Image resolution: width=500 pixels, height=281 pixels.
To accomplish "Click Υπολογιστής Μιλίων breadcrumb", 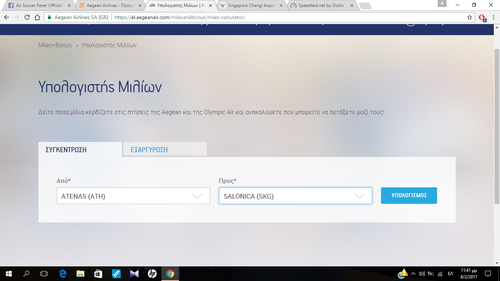I will [109, 45].
